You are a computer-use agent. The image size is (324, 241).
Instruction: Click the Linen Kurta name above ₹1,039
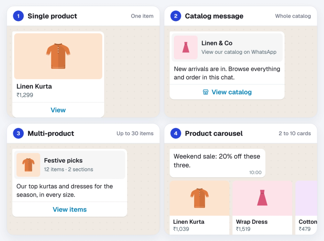click(x=189, y=221)
